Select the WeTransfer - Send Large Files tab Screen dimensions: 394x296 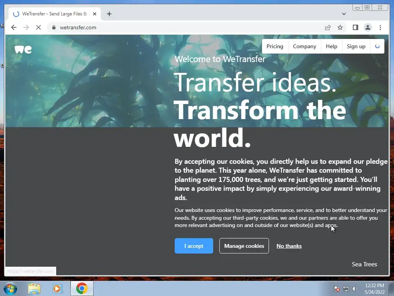click(55, 14)
